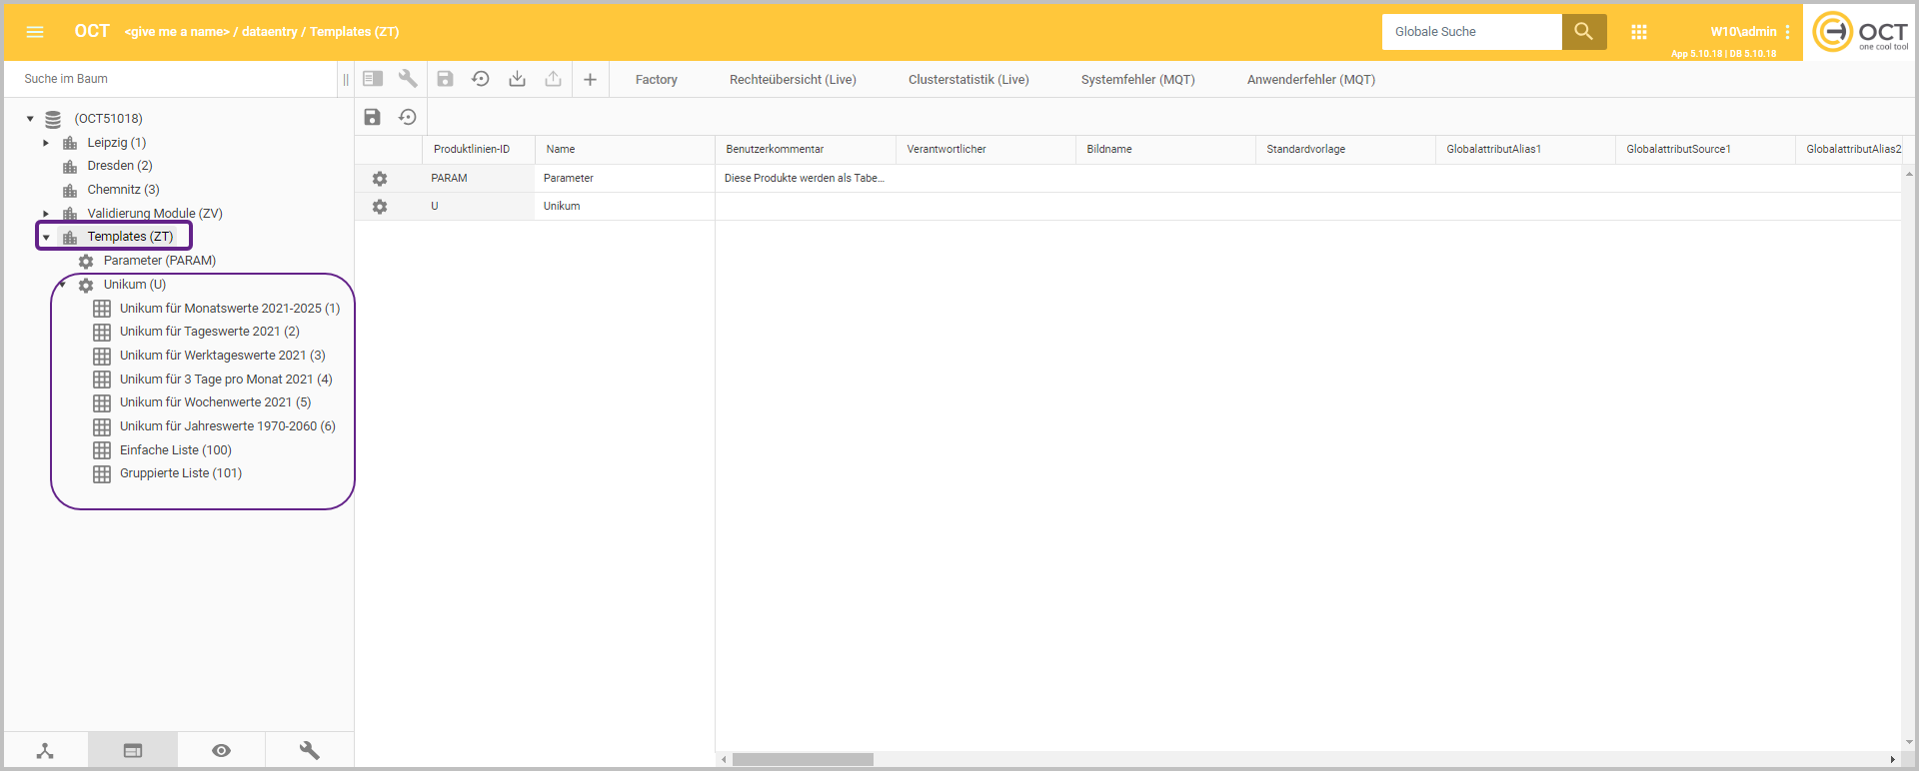
Task: Open Unikum für 3 Tage pro Monat 2021
Action: pyautogui.click(x=226, y=380)
